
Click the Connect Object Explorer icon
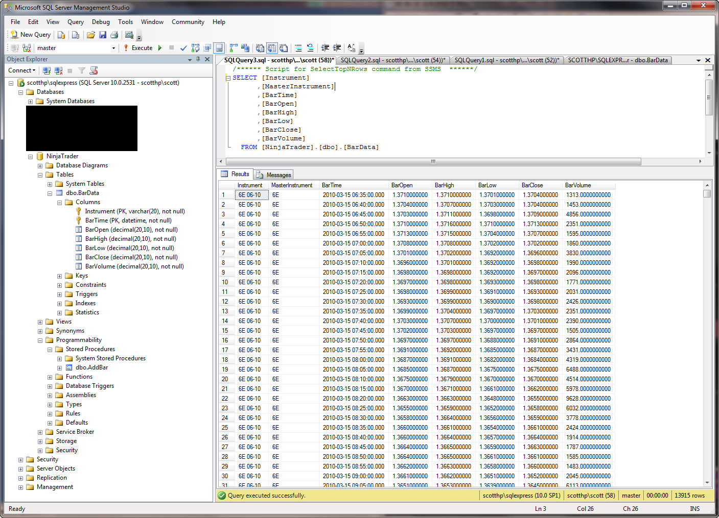47,70
